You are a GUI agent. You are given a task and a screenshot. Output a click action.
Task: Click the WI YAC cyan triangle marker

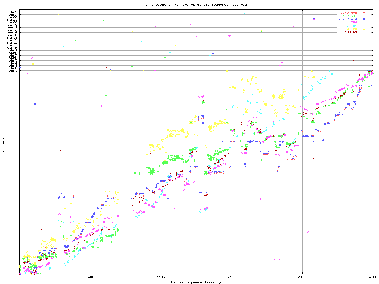(364, 26)
